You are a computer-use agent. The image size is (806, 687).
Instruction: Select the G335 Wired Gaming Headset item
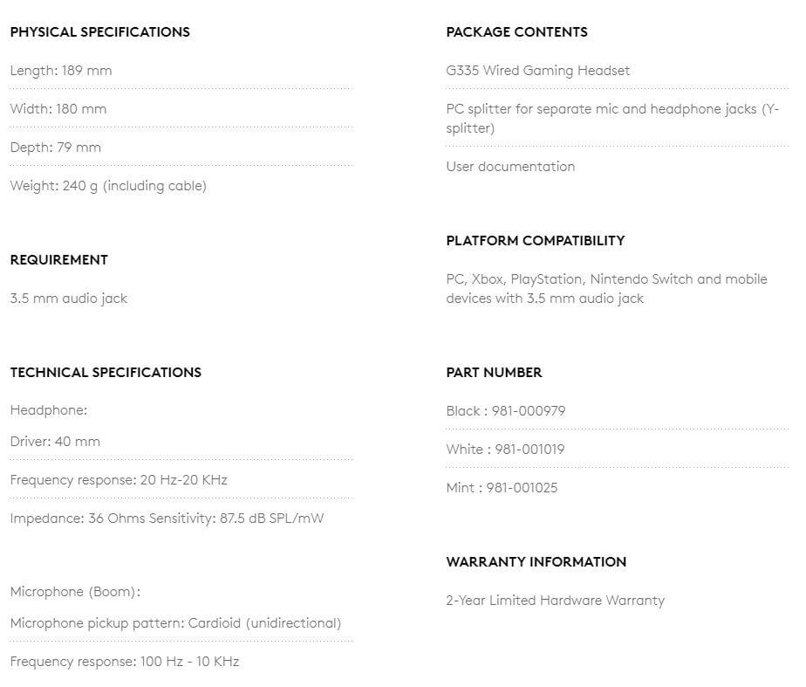[537, 71]
